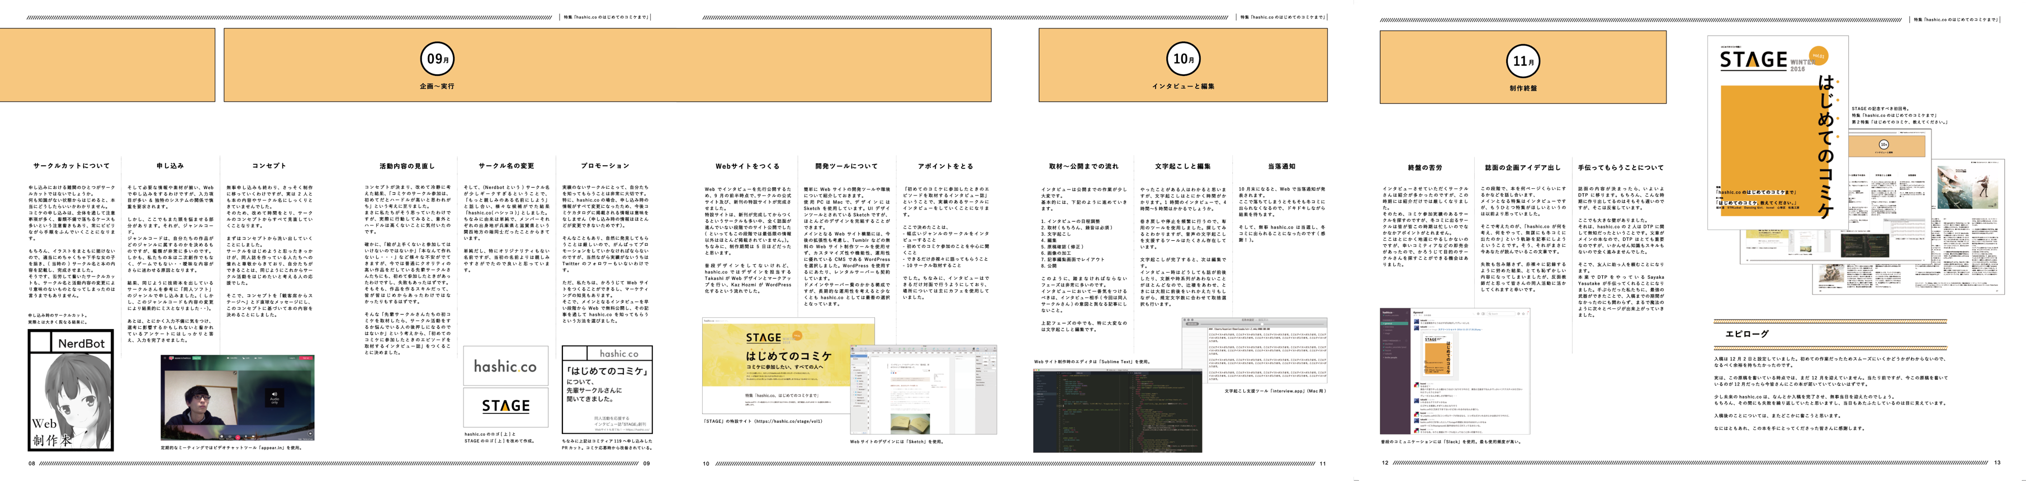Click the 活動内容の見直し heading
The width and height of the screenshot is (2026, 481).
408,166
